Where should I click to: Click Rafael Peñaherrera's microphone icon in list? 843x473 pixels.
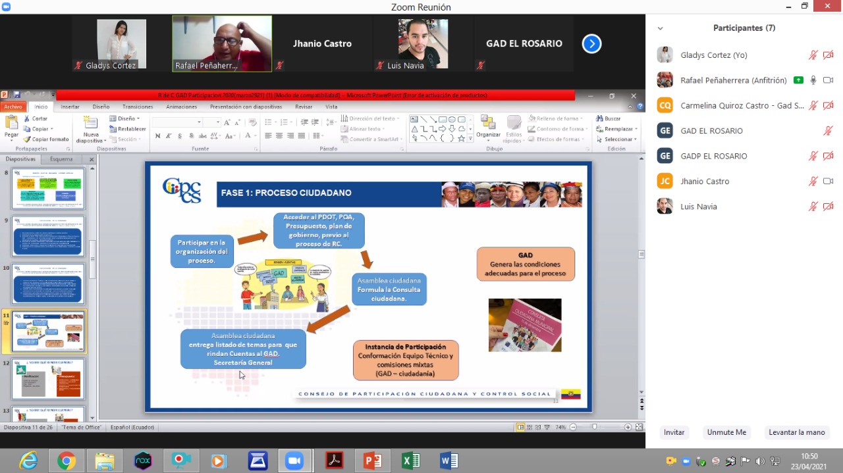tap(813, 80)
